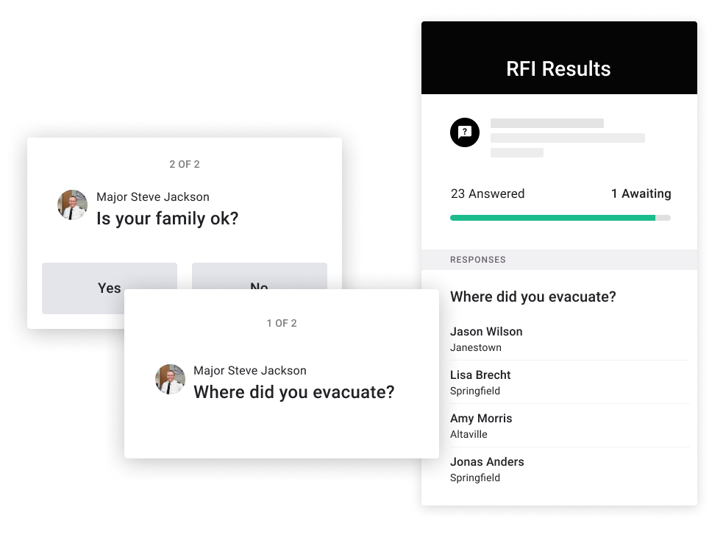Open Lisa Brecht's Springfield response
The image size is (723, 543).
(569, 383)
